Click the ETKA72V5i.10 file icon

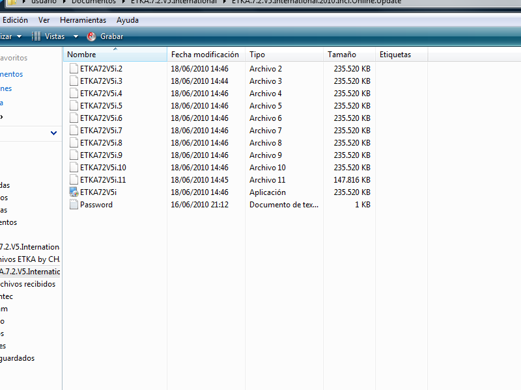74,168
